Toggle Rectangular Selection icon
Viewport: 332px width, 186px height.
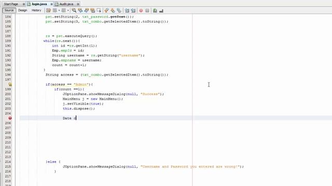(99, 10)
